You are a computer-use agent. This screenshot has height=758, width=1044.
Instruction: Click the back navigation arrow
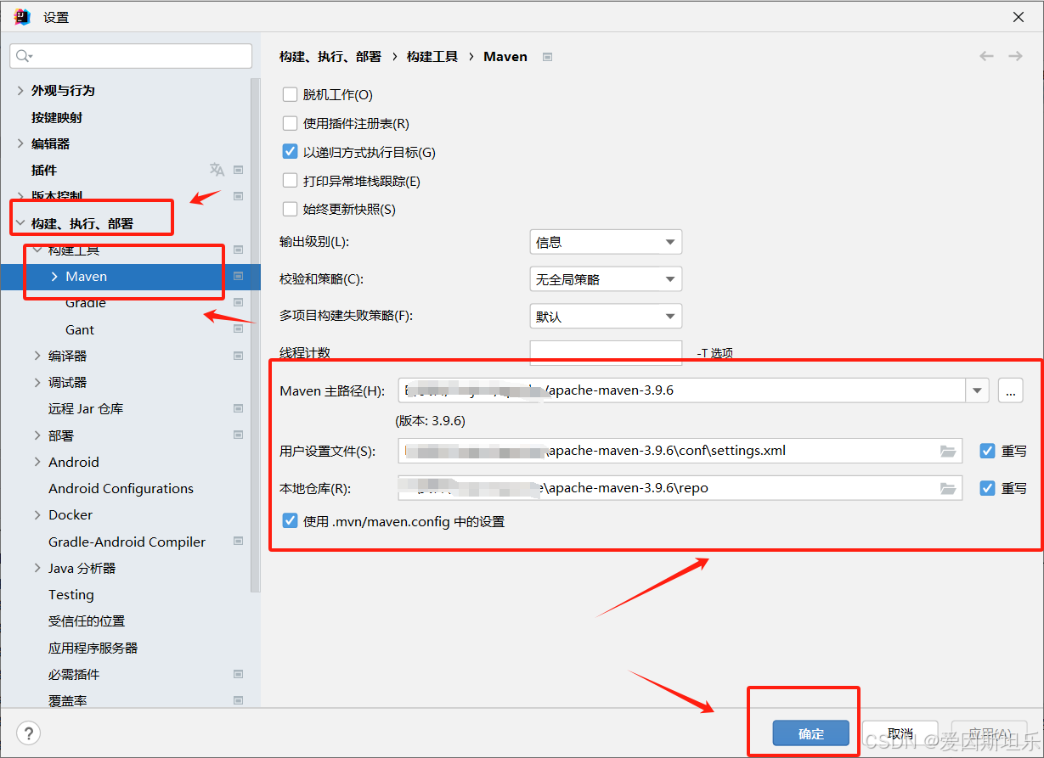coord(986,56)
